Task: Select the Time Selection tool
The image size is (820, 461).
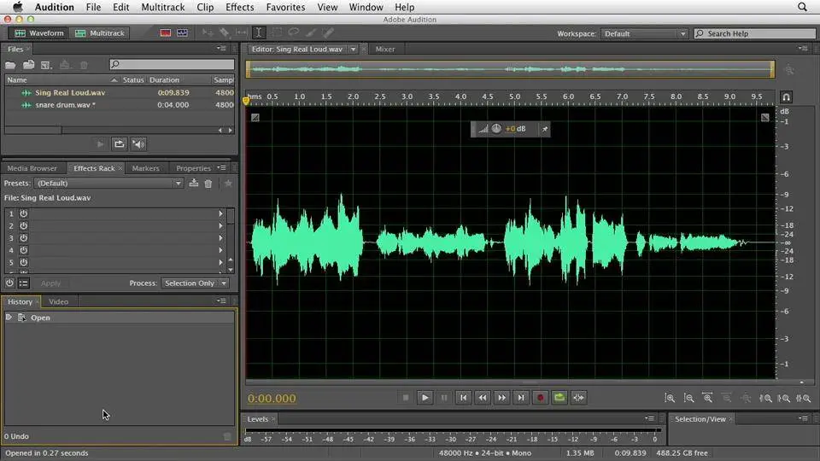Action: 259,33
